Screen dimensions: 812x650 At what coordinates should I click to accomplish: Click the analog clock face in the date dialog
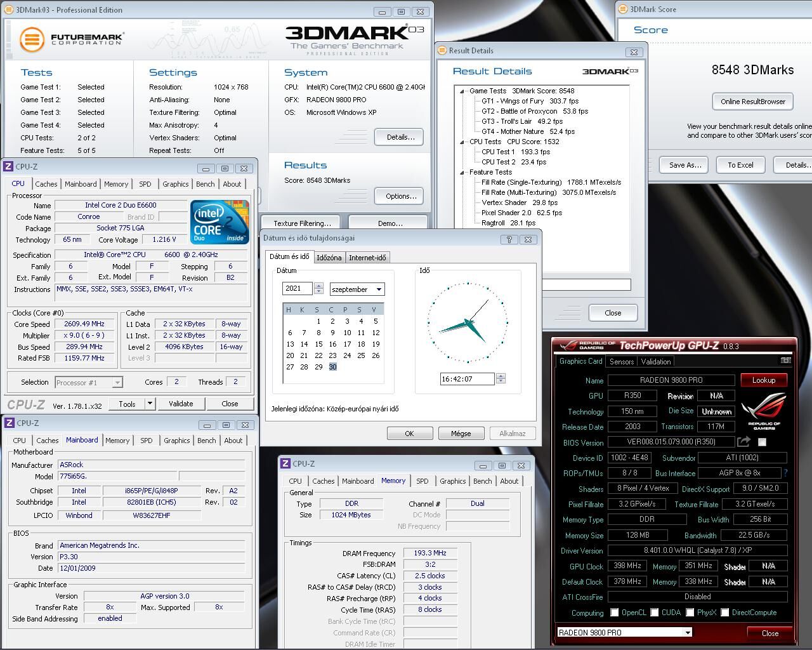(x=468, y=322)
